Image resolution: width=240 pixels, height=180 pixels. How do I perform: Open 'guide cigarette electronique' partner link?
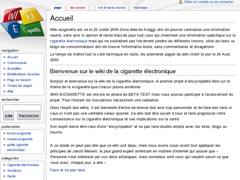17,147
